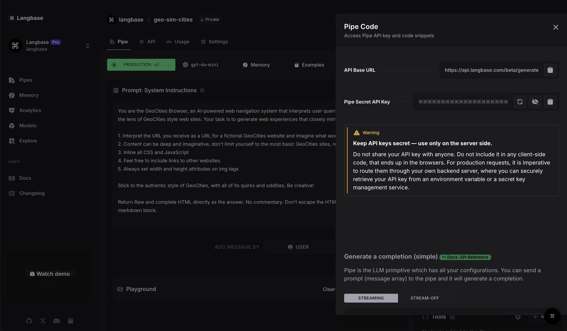
Task: Open the Discord icon link
Action: pyautogui.click(x=57, y=321)
